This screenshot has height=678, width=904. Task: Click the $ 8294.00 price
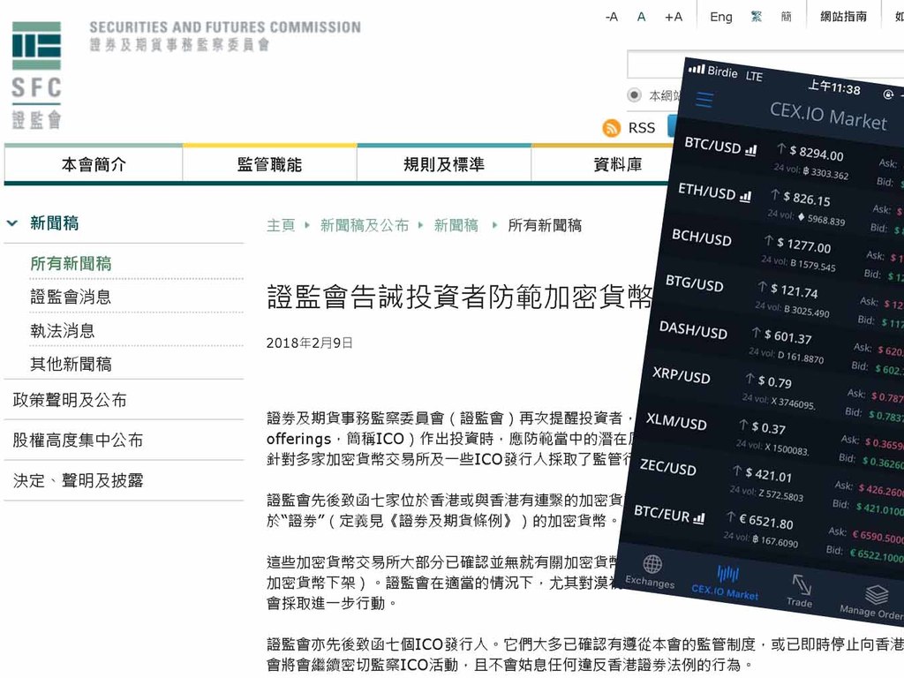pos(817,153)
